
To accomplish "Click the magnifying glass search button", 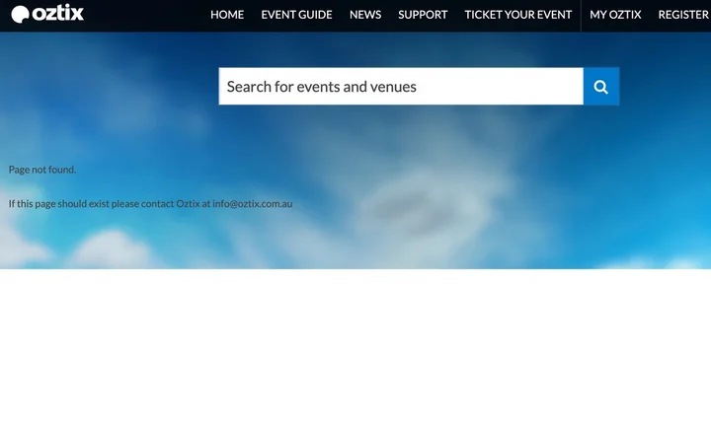I will [600, 87].
